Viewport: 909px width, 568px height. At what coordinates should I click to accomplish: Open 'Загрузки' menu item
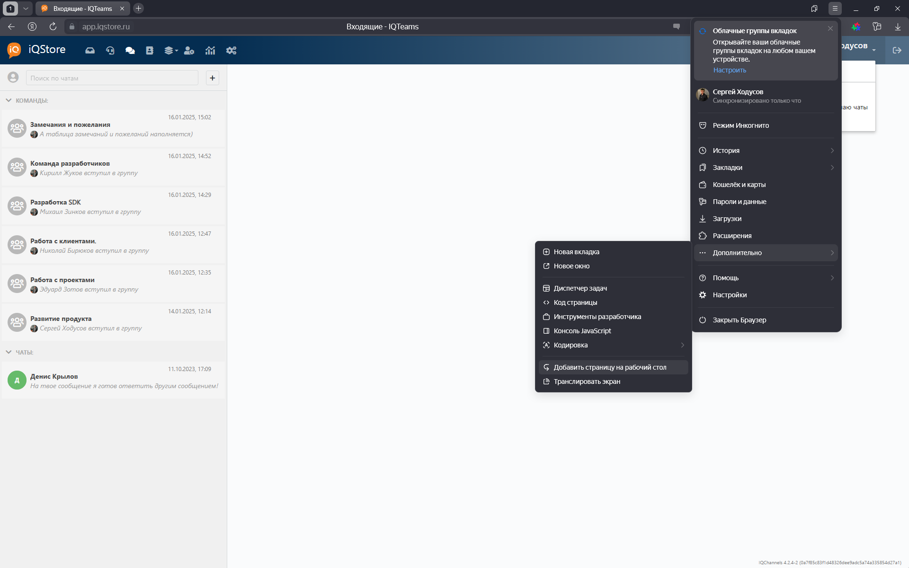coord(766,219)
